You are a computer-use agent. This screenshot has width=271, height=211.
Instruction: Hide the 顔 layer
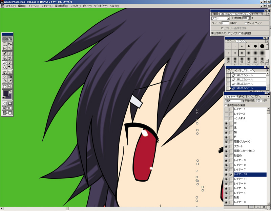[226, 133]
